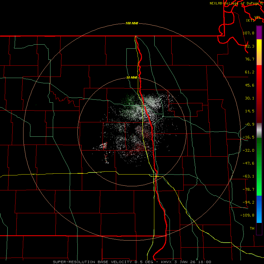The image size is (264, 264).
Task: Click the KMVX station identifier
Action: click(167, 262)
